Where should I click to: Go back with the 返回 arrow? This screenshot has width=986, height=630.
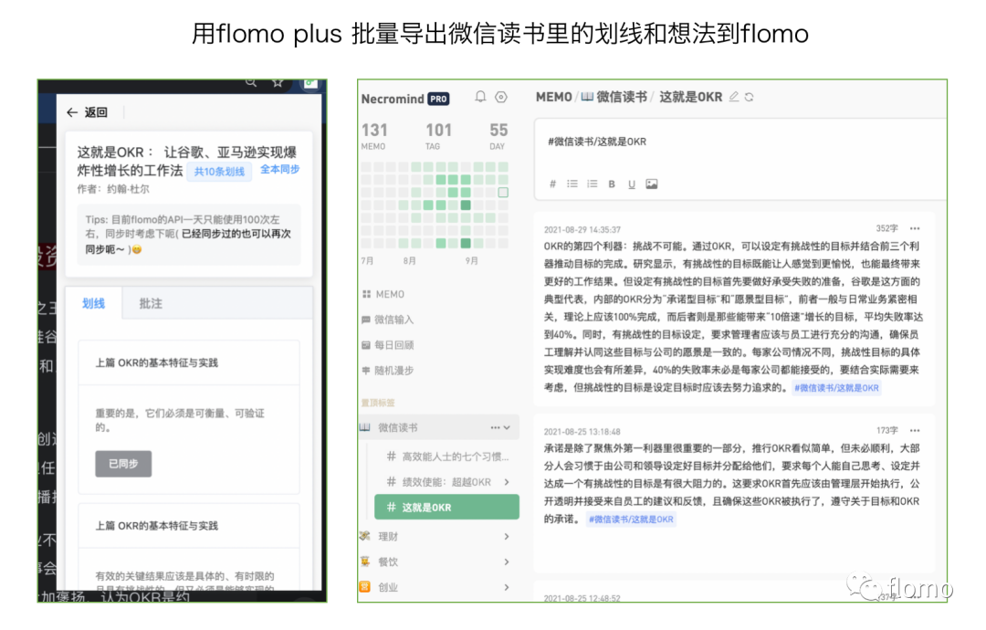(x=72, y=112)
